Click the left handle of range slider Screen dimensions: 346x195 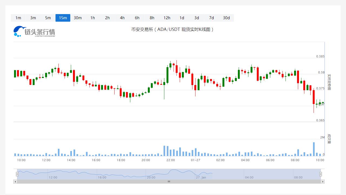[17, 174]
